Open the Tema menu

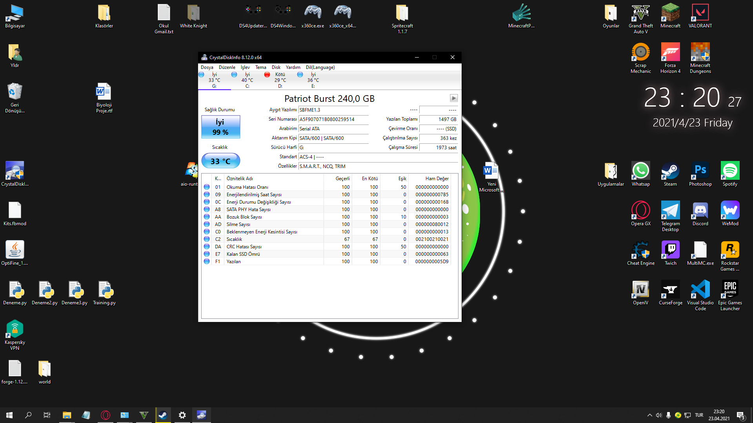(x=261, y=67)
